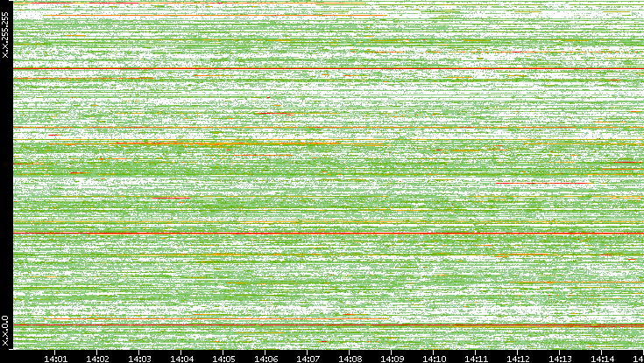Select the 14:06 tick label
The image size is (644, 363).
(265, 359)
